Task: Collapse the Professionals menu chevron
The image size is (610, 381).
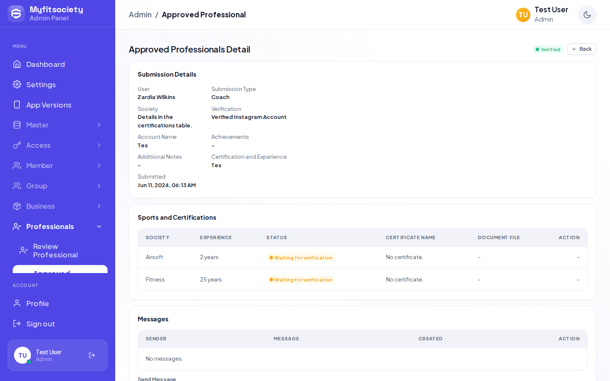Action: coord(99,226)
